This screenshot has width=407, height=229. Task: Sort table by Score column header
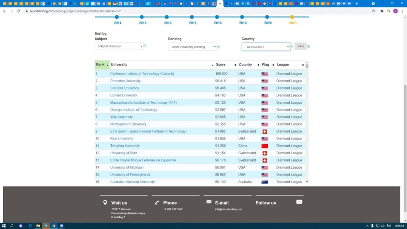point(226,65)
